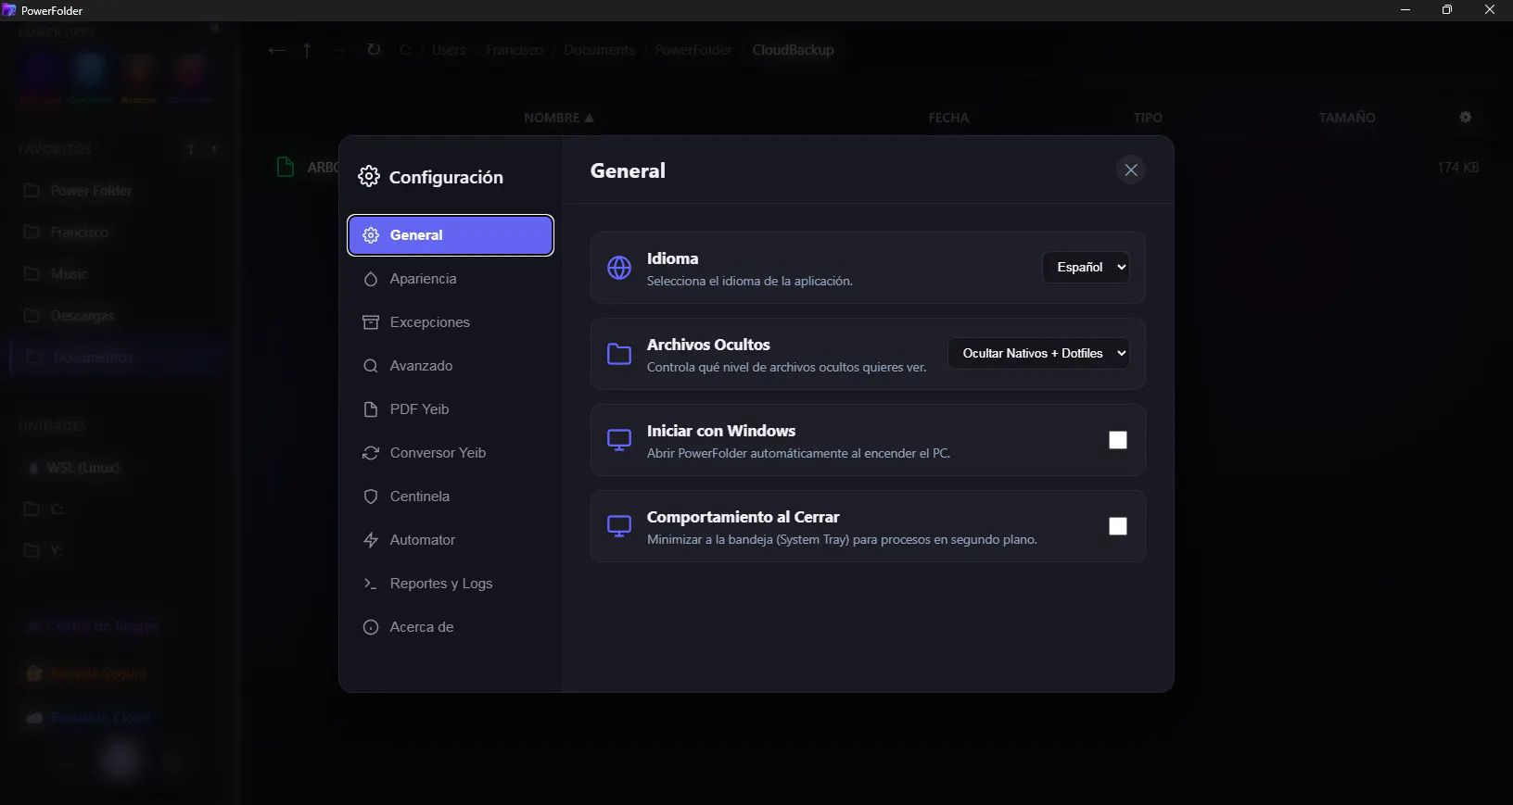Open the Automator settings section
Viewport: 1513px width, 805px height.
tap(451, 540)
